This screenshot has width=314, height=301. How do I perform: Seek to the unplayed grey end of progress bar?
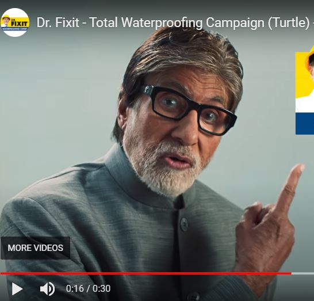point(302,273)
